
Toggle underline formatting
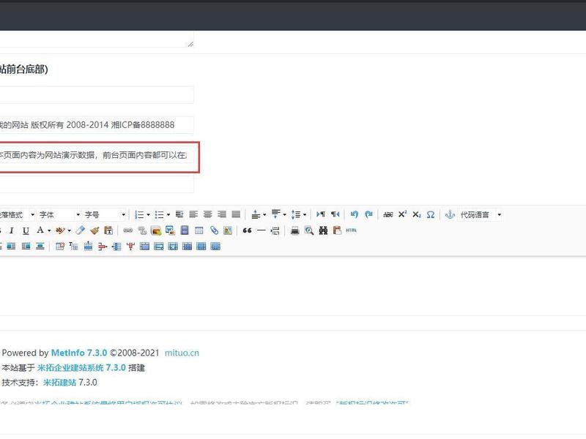click(26, 230)
